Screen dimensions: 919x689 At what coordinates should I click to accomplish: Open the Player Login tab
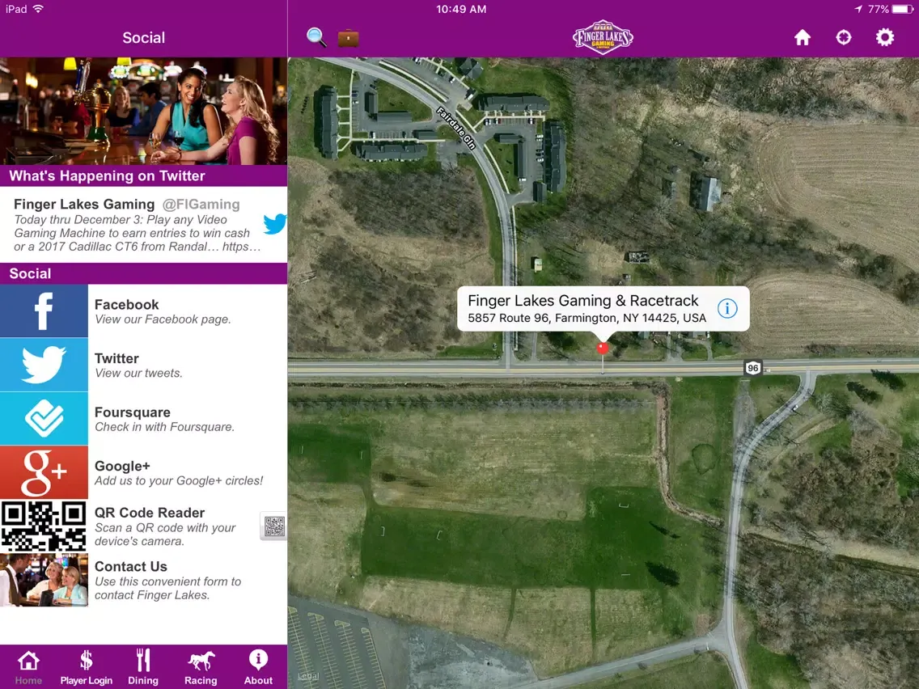point(86,667)
